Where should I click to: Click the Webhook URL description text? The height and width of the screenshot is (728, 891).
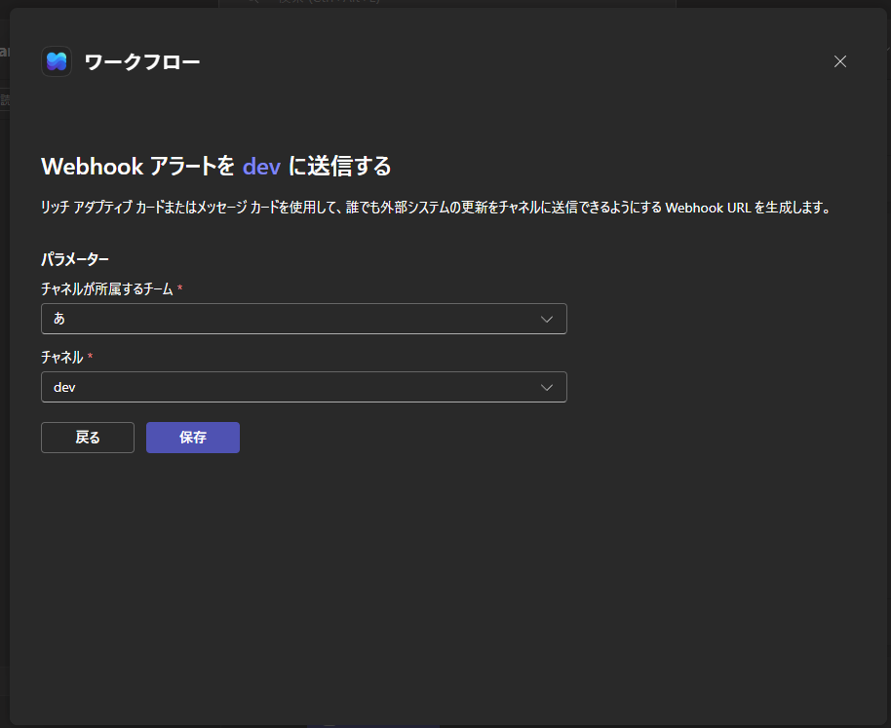436,208
